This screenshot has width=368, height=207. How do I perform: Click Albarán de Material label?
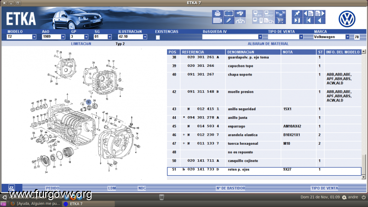point(268,44)
